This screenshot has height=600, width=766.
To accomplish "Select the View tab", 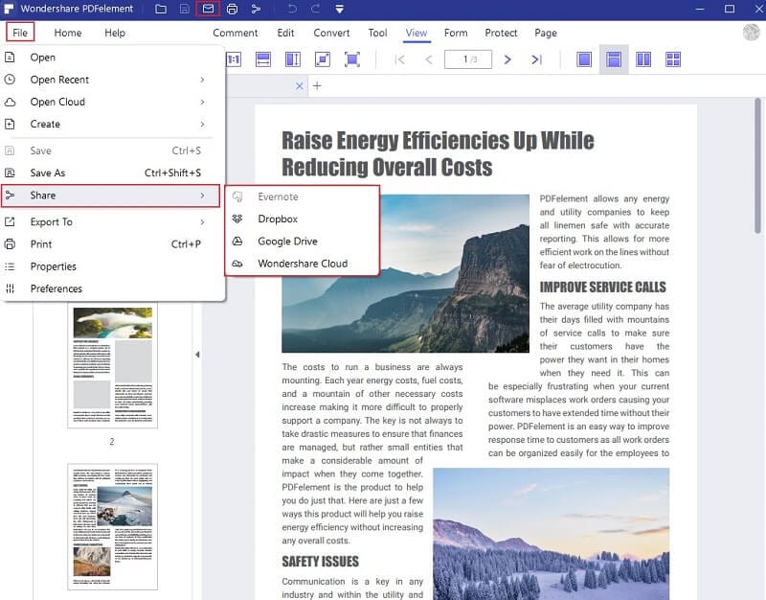I will pos(417,33).
